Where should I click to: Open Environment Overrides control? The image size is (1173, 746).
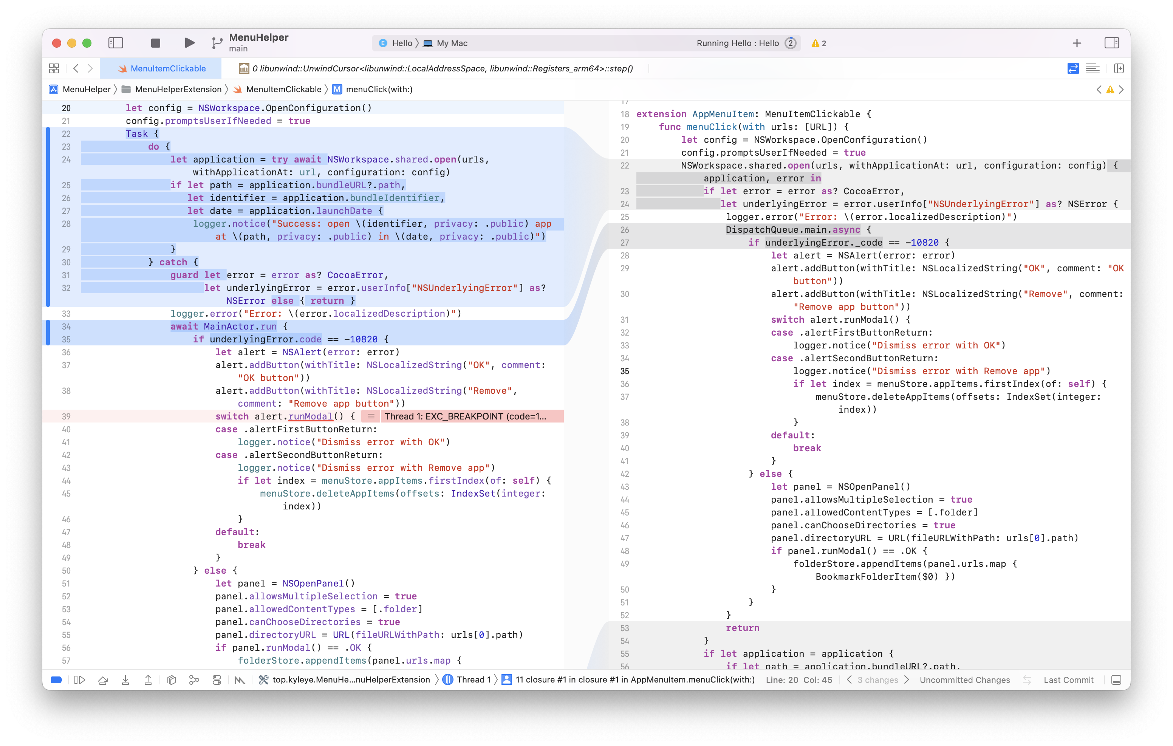tap(217, 680)
